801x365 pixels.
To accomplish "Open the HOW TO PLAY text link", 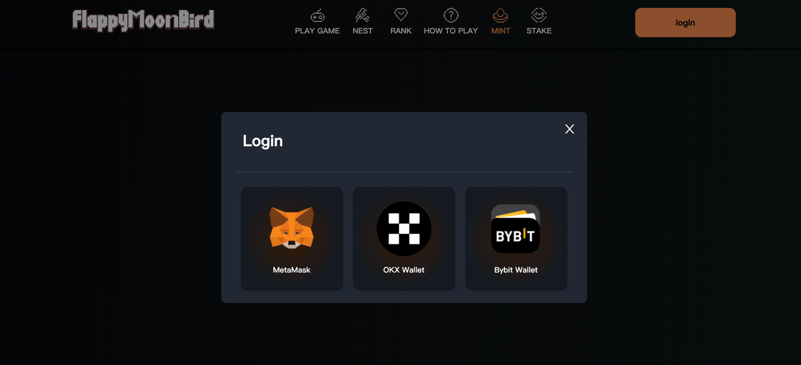I will coord(451,31).
